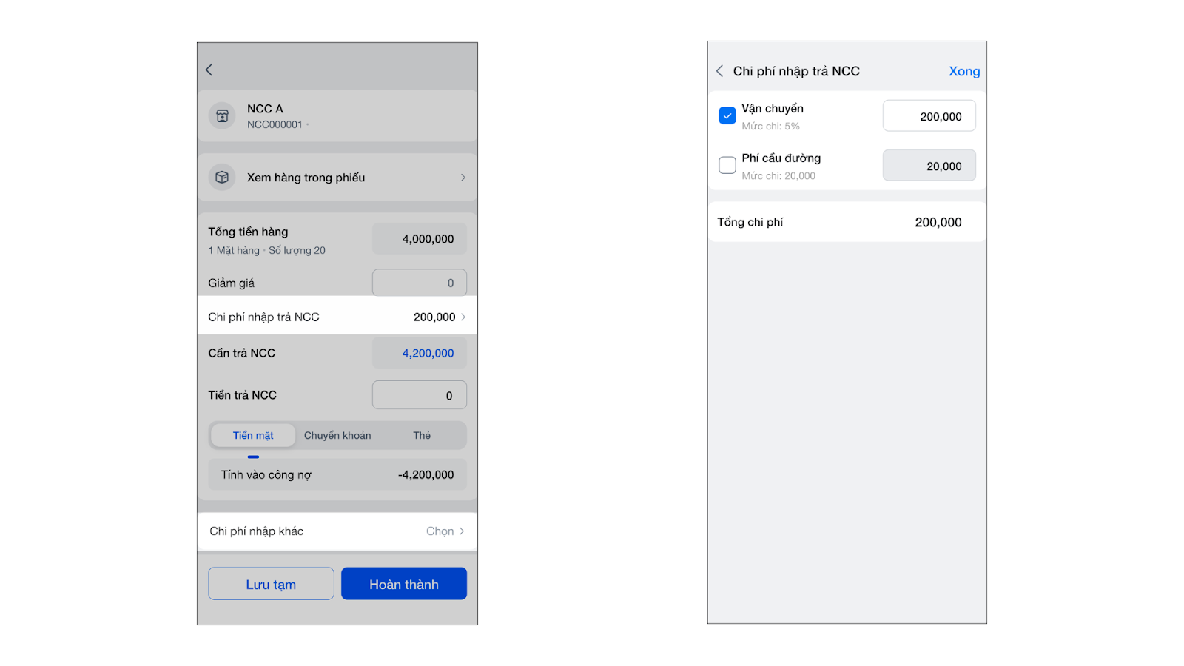Tap the box icon next to Xem hàng trong phiếu
Screen dimensions: 1184x666
click(x=222, y=178)
